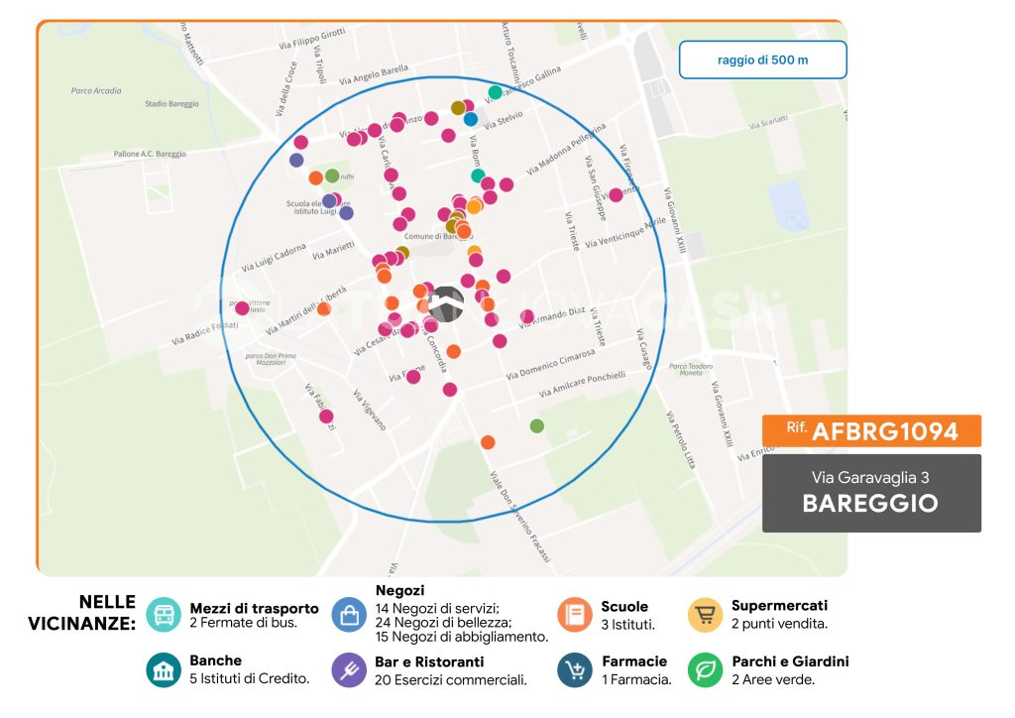Click the house marker at map center
The width and height of the screenshot is (1015, 718).
(446, 304)
